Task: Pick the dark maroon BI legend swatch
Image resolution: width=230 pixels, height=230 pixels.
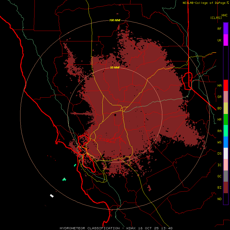Action: click(226, 188)
